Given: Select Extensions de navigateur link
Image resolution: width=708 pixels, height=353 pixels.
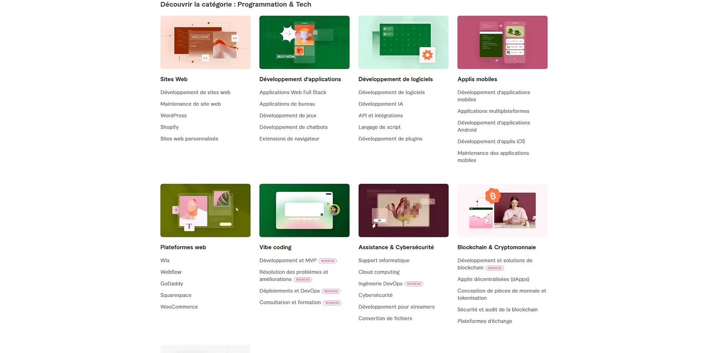Looking at the screenshot, I should coord(289,139).
